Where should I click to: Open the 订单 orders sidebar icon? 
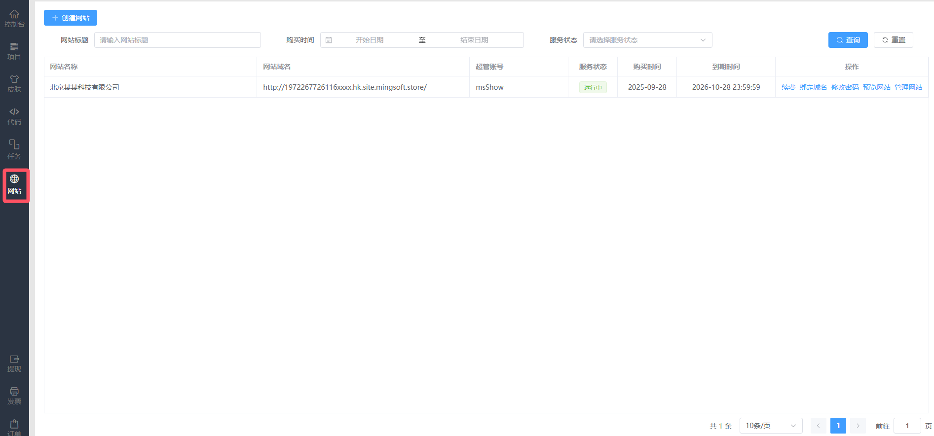[x=14, y=427]
